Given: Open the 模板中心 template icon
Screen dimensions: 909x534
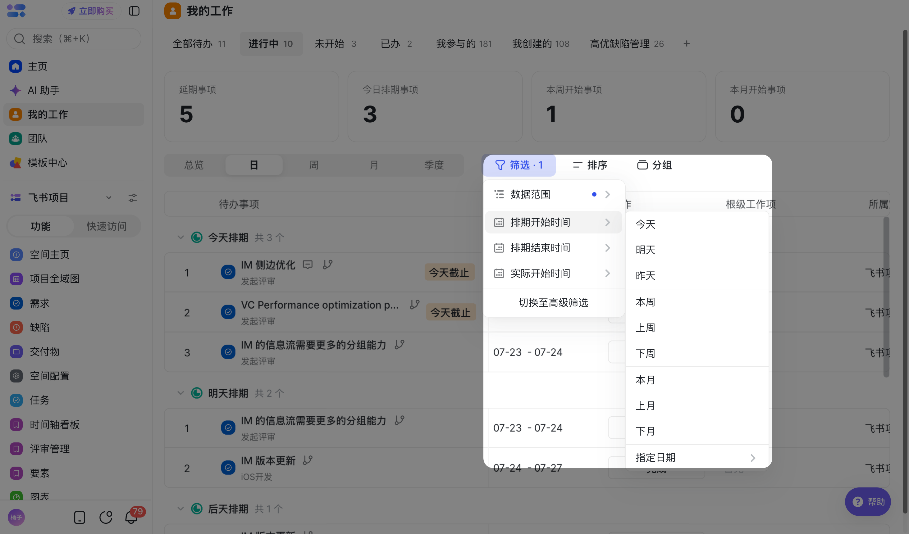Looking at the screenshot, I should [x=15, y=163].
